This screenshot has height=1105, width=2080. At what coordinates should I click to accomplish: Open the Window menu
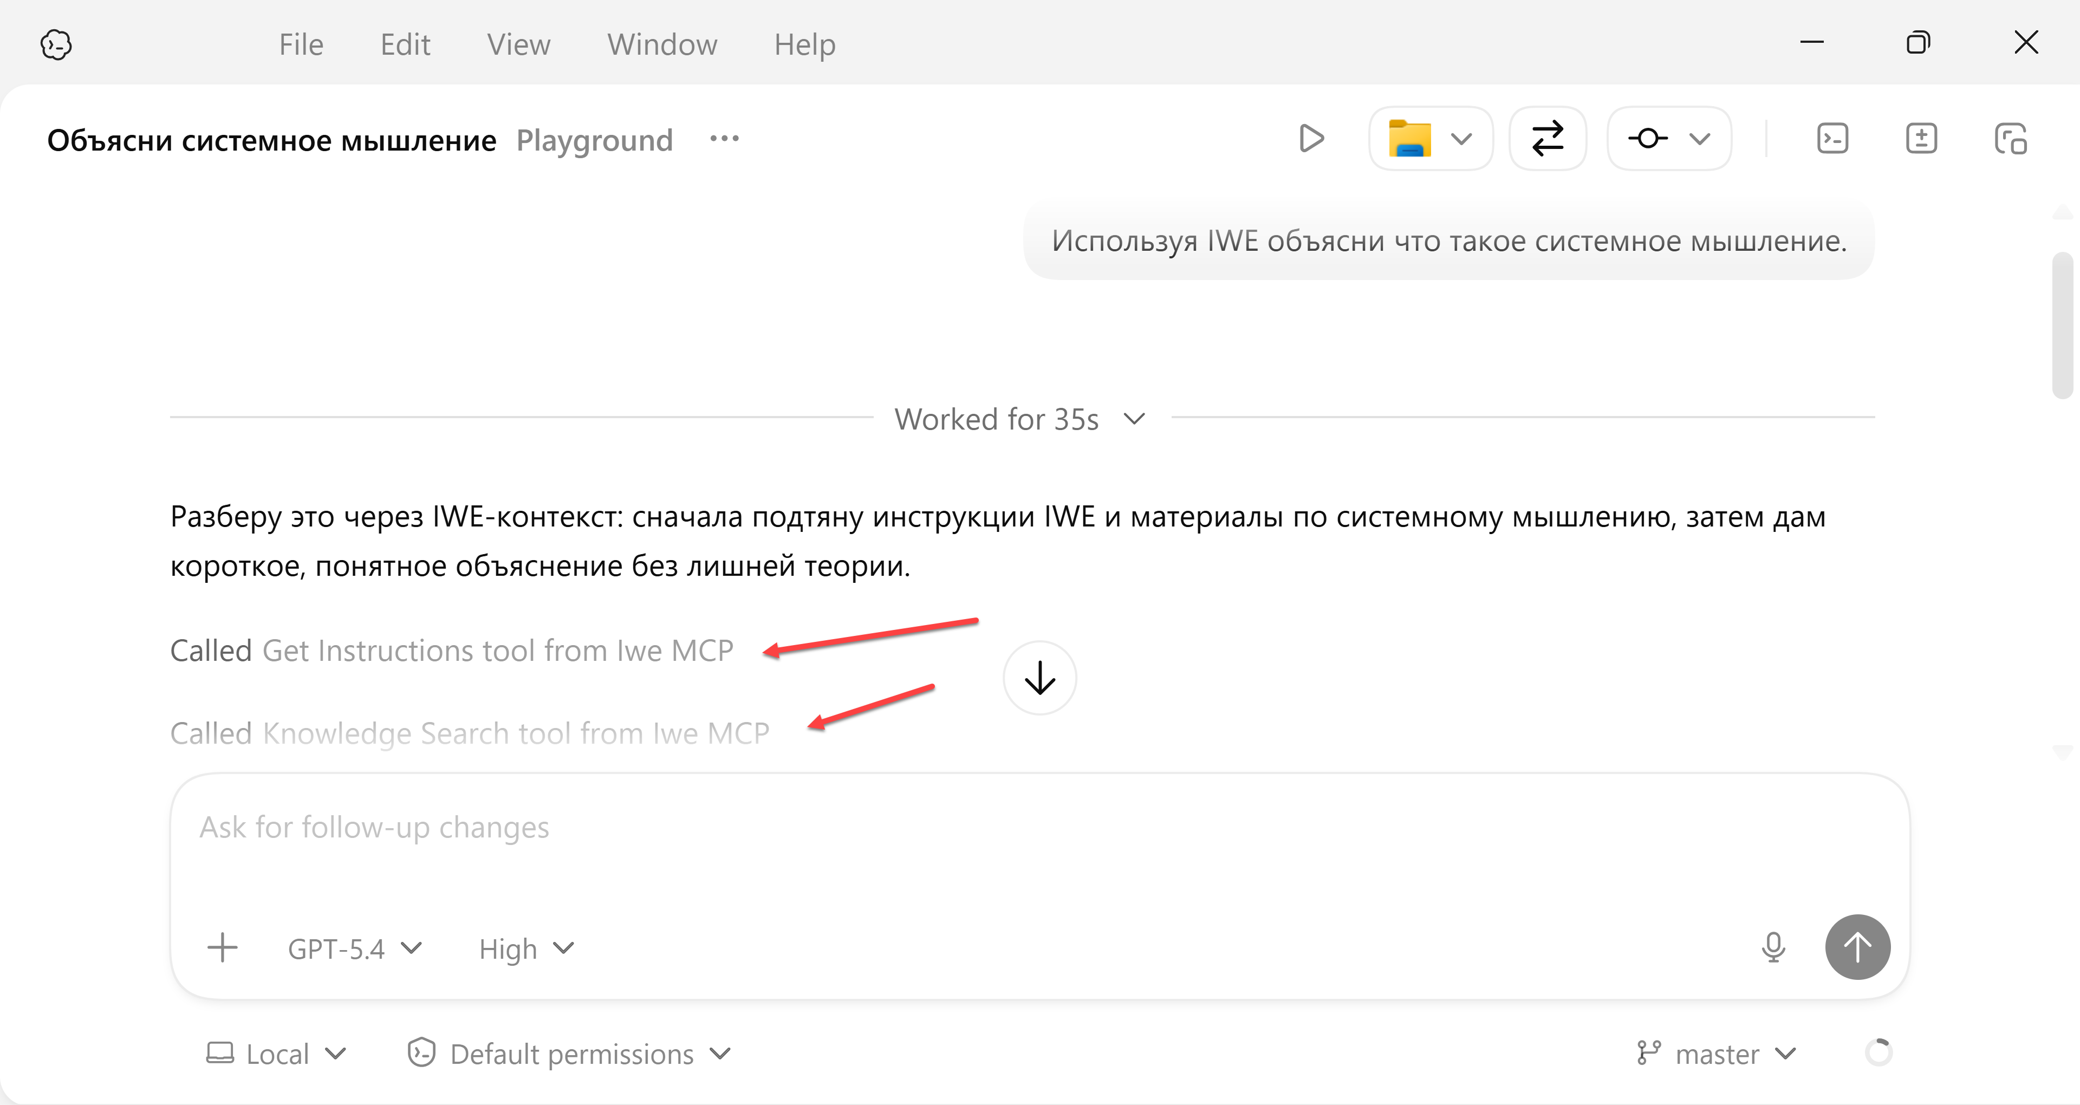click(662, 44)
